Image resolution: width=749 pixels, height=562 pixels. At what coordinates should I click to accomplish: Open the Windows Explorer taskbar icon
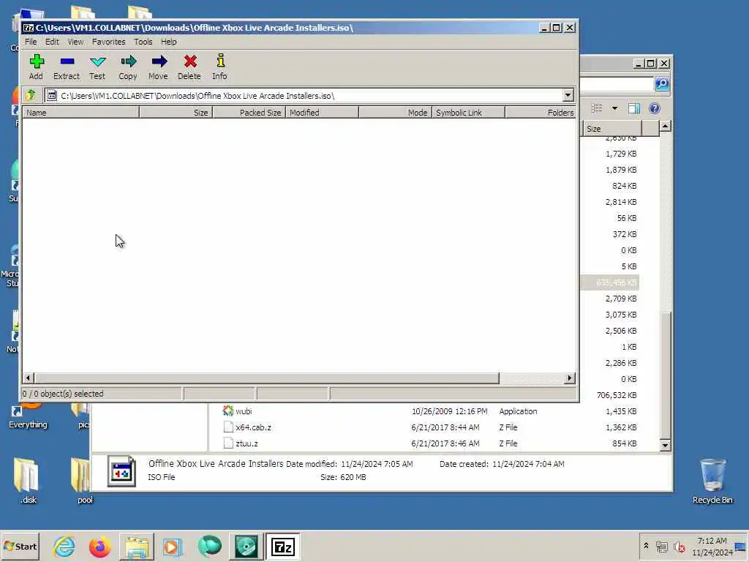click(x=137, y=547)
